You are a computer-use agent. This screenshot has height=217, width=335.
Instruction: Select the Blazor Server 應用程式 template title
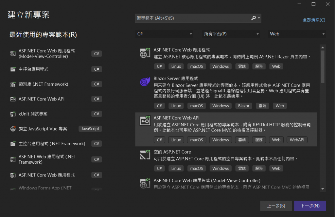[176, 79]
